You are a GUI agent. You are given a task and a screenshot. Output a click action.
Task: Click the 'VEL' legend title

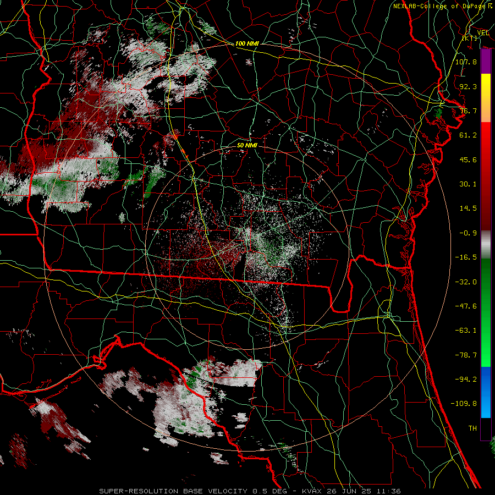483,33
